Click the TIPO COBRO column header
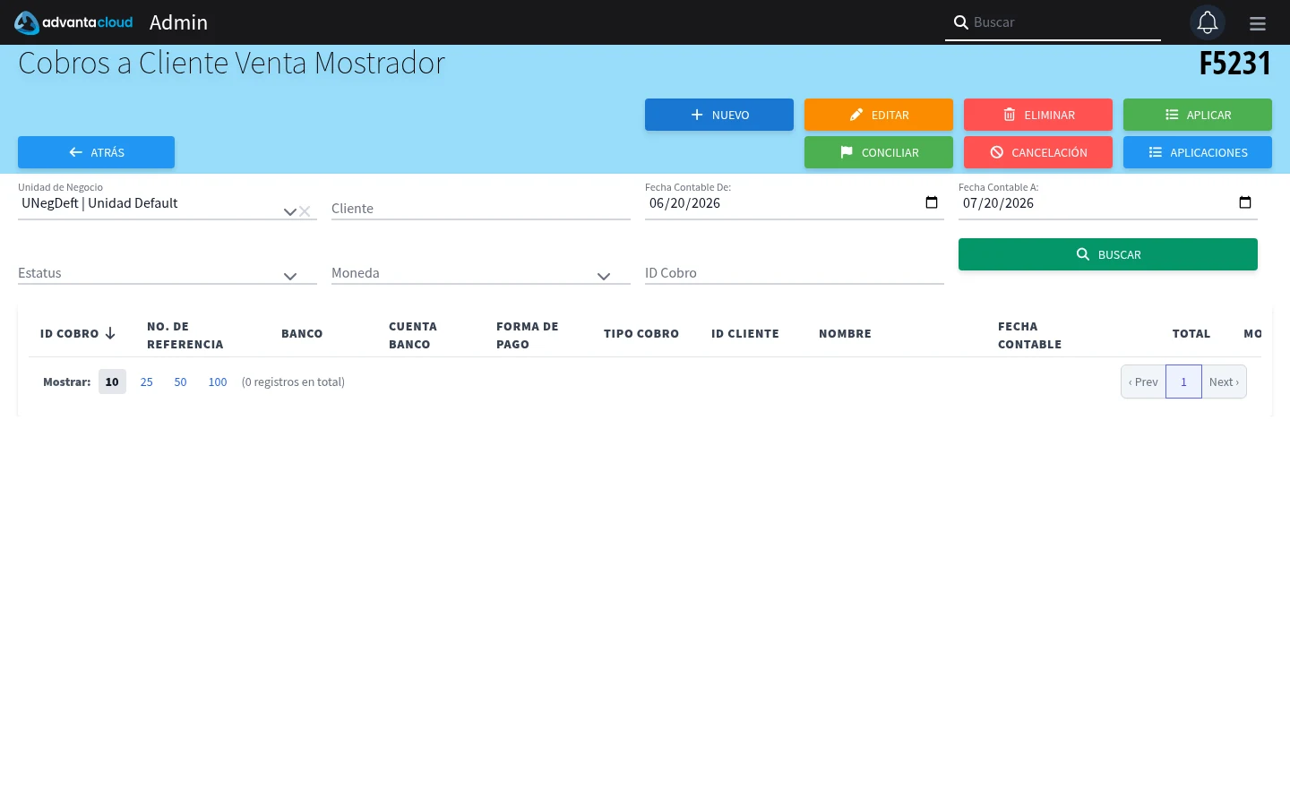 click(641, 333)
